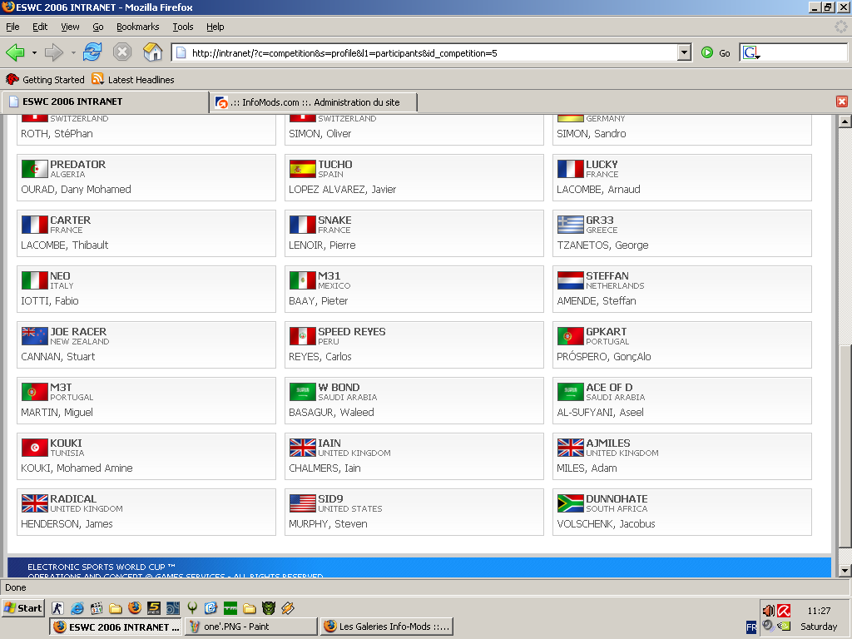The image size is (852, 639).
Task: Click the page scrollbar down arrow
Action: click(x=845, y=571)
